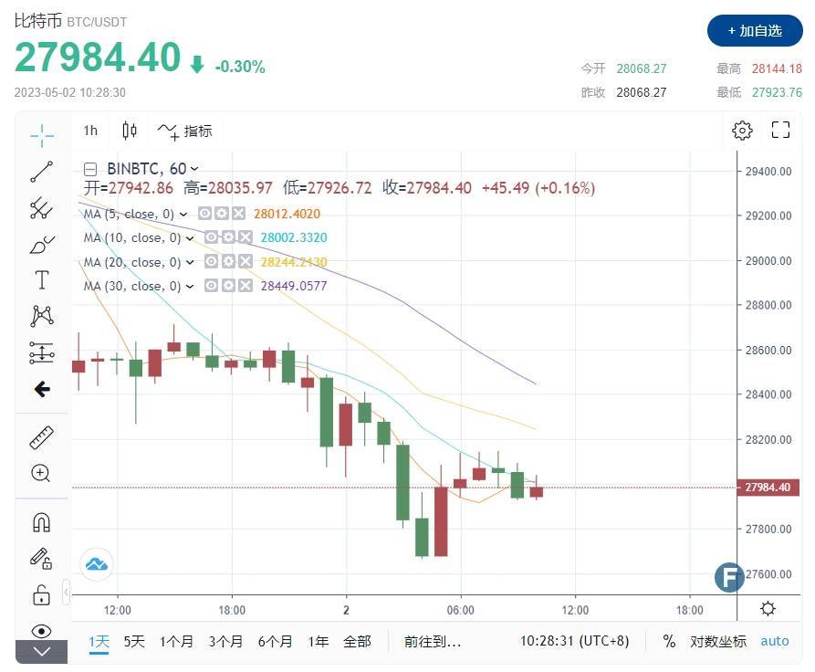Select the 1天 time range tab
The width and height of the screenshot is (815, 672).
(99, 642)
